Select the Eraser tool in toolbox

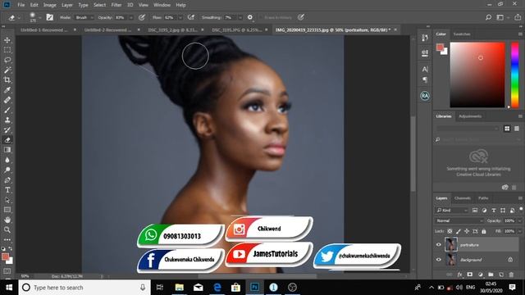click(x=7, y=140)
